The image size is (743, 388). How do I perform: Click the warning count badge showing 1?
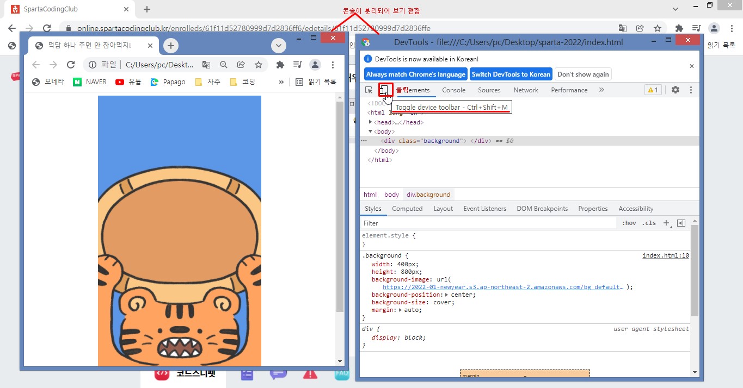(x=653, y=90)
